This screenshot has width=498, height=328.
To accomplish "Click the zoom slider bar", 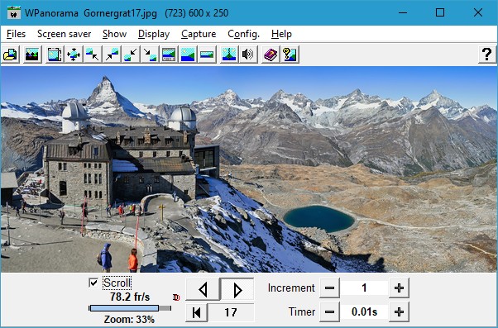I will (x=130, y=308).
